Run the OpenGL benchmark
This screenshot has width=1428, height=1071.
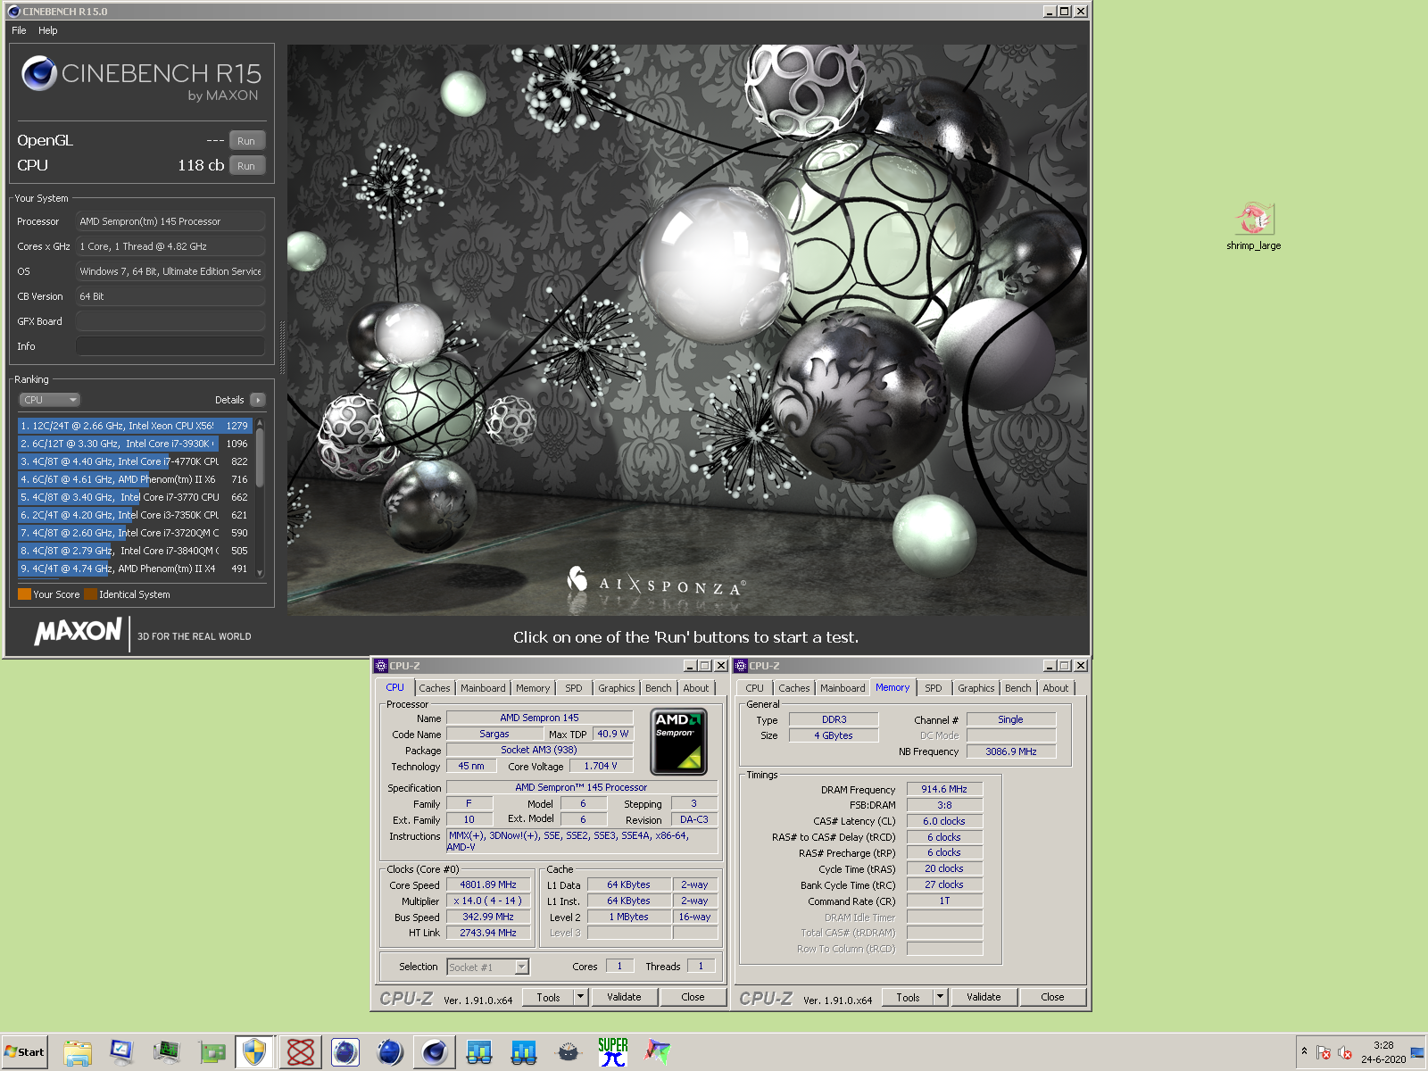pos(246,141)
